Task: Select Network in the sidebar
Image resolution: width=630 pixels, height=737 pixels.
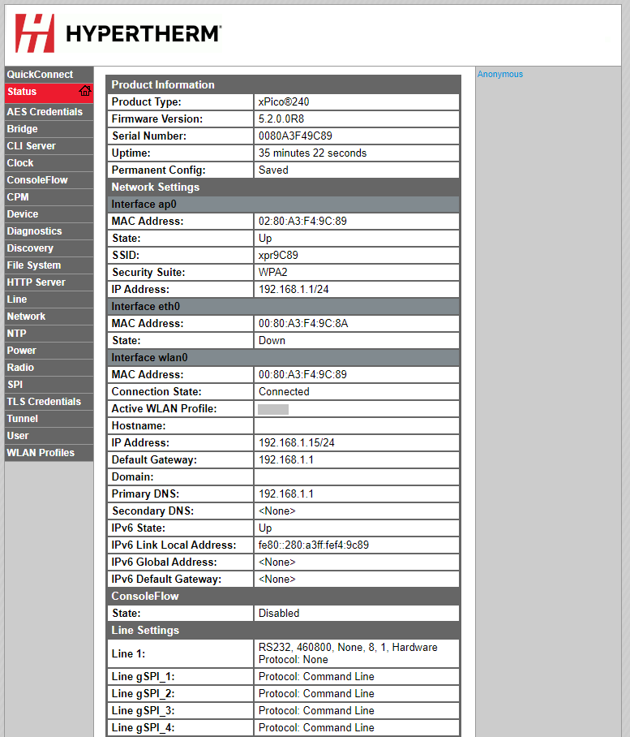Action: [x=26, y=317]
